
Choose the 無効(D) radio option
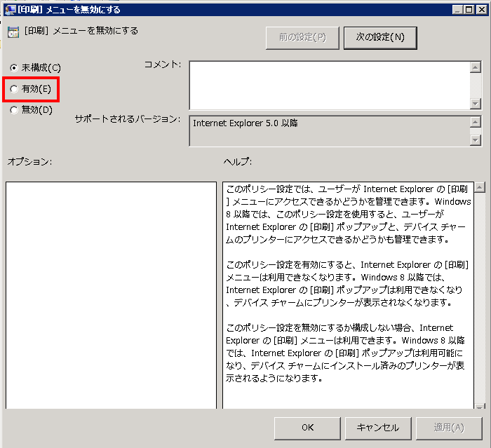(x=14, y=109)
